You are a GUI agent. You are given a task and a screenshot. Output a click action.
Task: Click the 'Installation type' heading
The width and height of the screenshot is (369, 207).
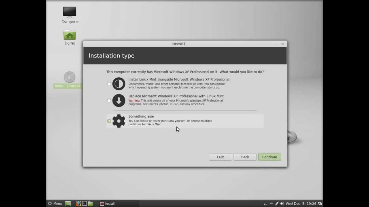pyautogui.click(x=112, y=56)
